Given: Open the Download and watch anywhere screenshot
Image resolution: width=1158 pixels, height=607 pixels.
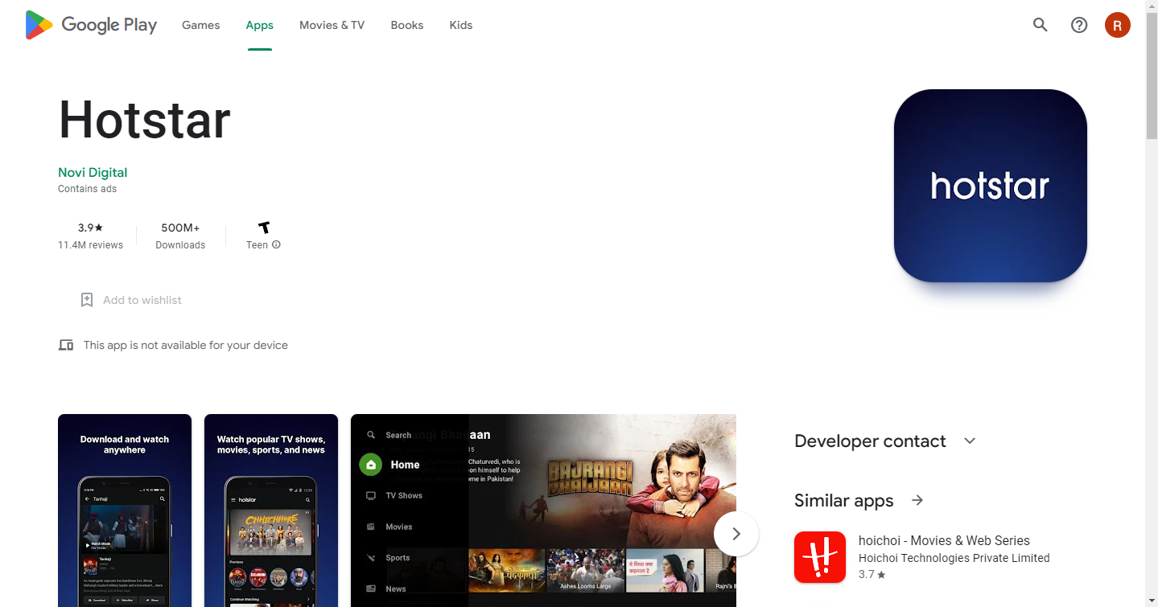Looking at the screenshot, I should (x=125, y=511).
